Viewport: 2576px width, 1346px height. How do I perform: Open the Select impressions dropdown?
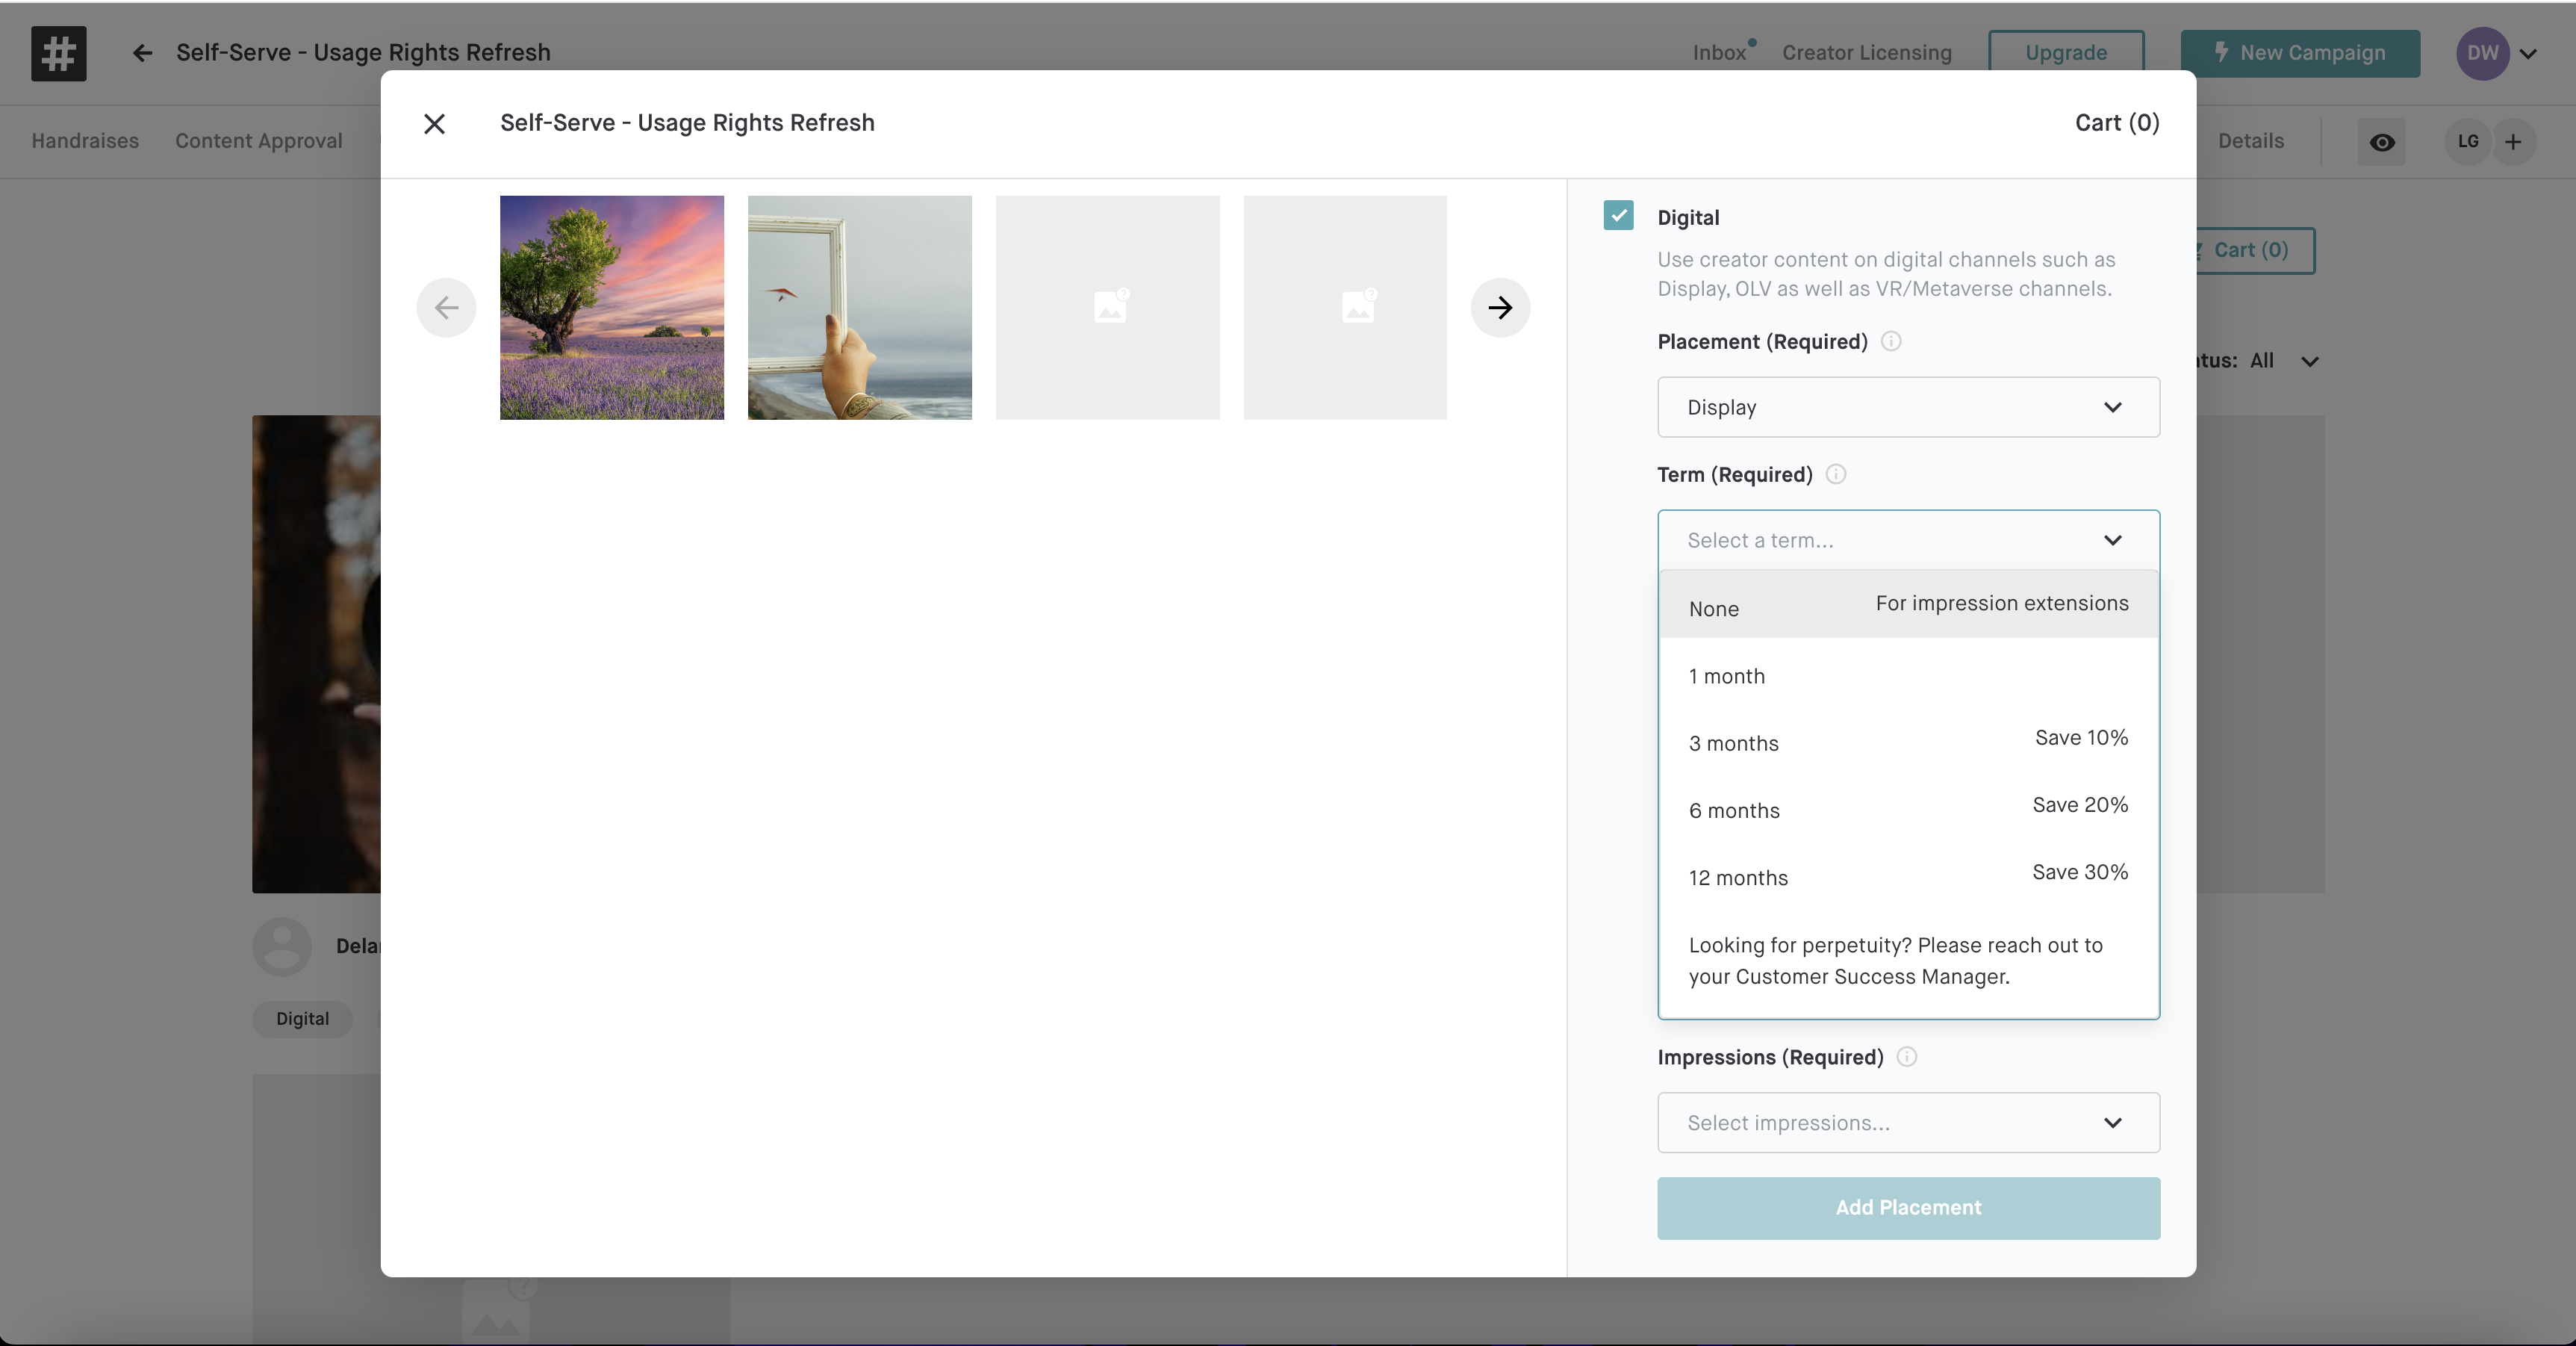point(1908,1123)
